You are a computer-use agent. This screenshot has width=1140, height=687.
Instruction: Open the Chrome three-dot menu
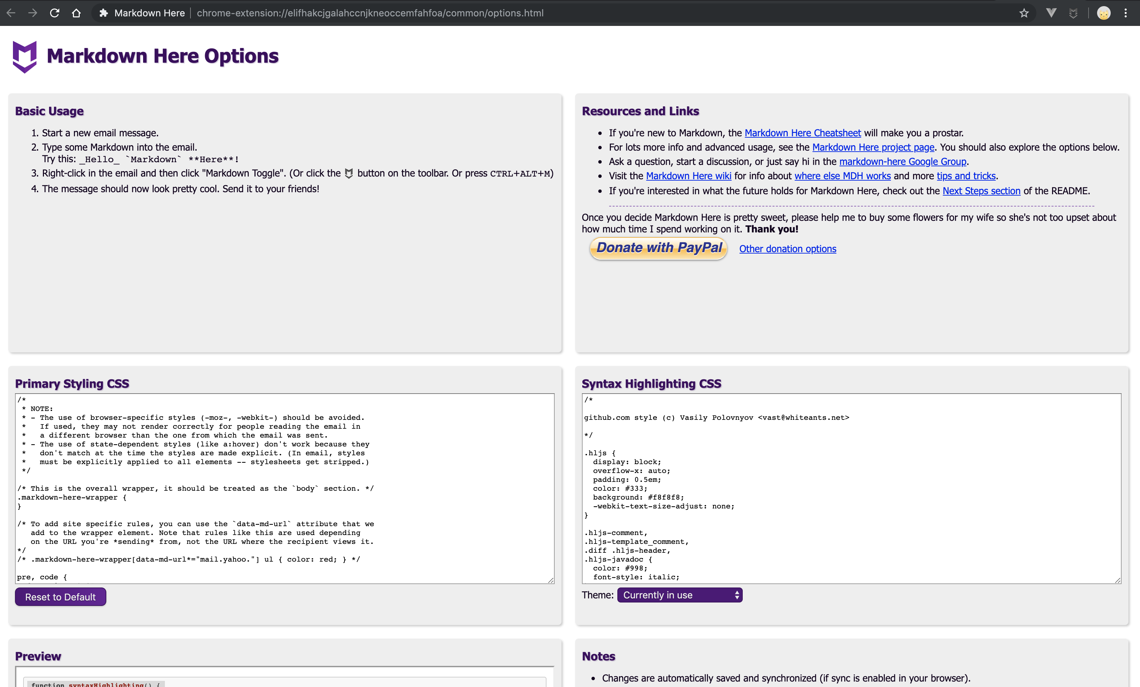pyautogui.click(x=1126, y=13)
